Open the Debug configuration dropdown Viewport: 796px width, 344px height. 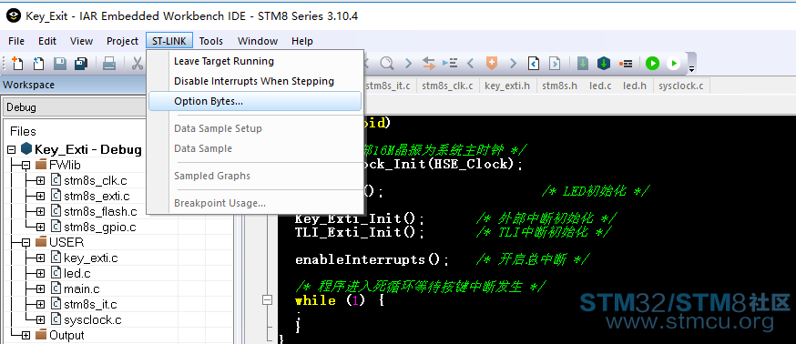tap(75, 107)
